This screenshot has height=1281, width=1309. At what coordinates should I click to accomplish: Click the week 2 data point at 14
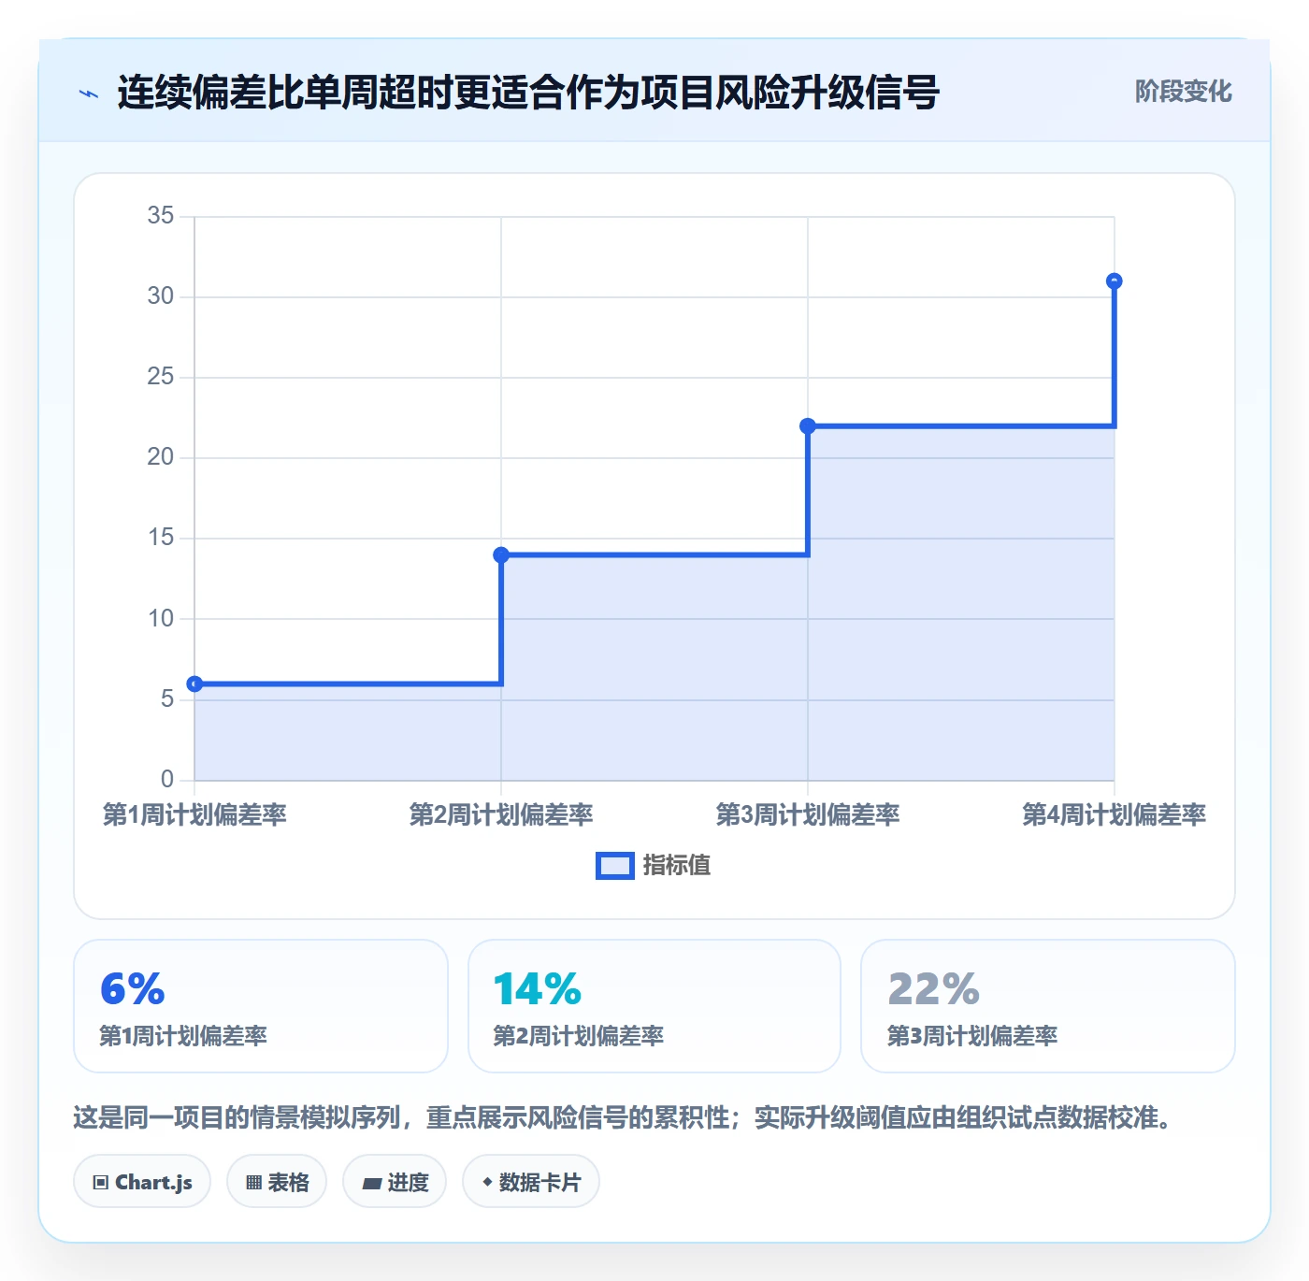501,555
